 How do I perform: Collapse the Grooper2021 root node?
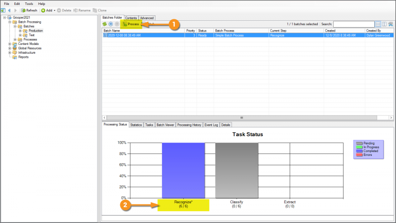click(x=4, y=17)
